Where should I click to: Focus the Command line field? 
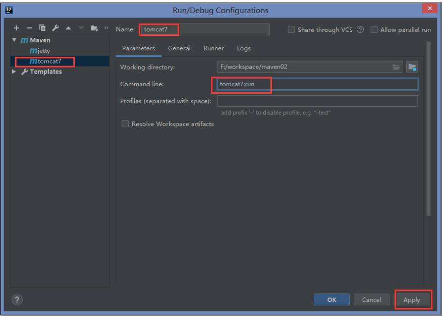tap(317, 84)
